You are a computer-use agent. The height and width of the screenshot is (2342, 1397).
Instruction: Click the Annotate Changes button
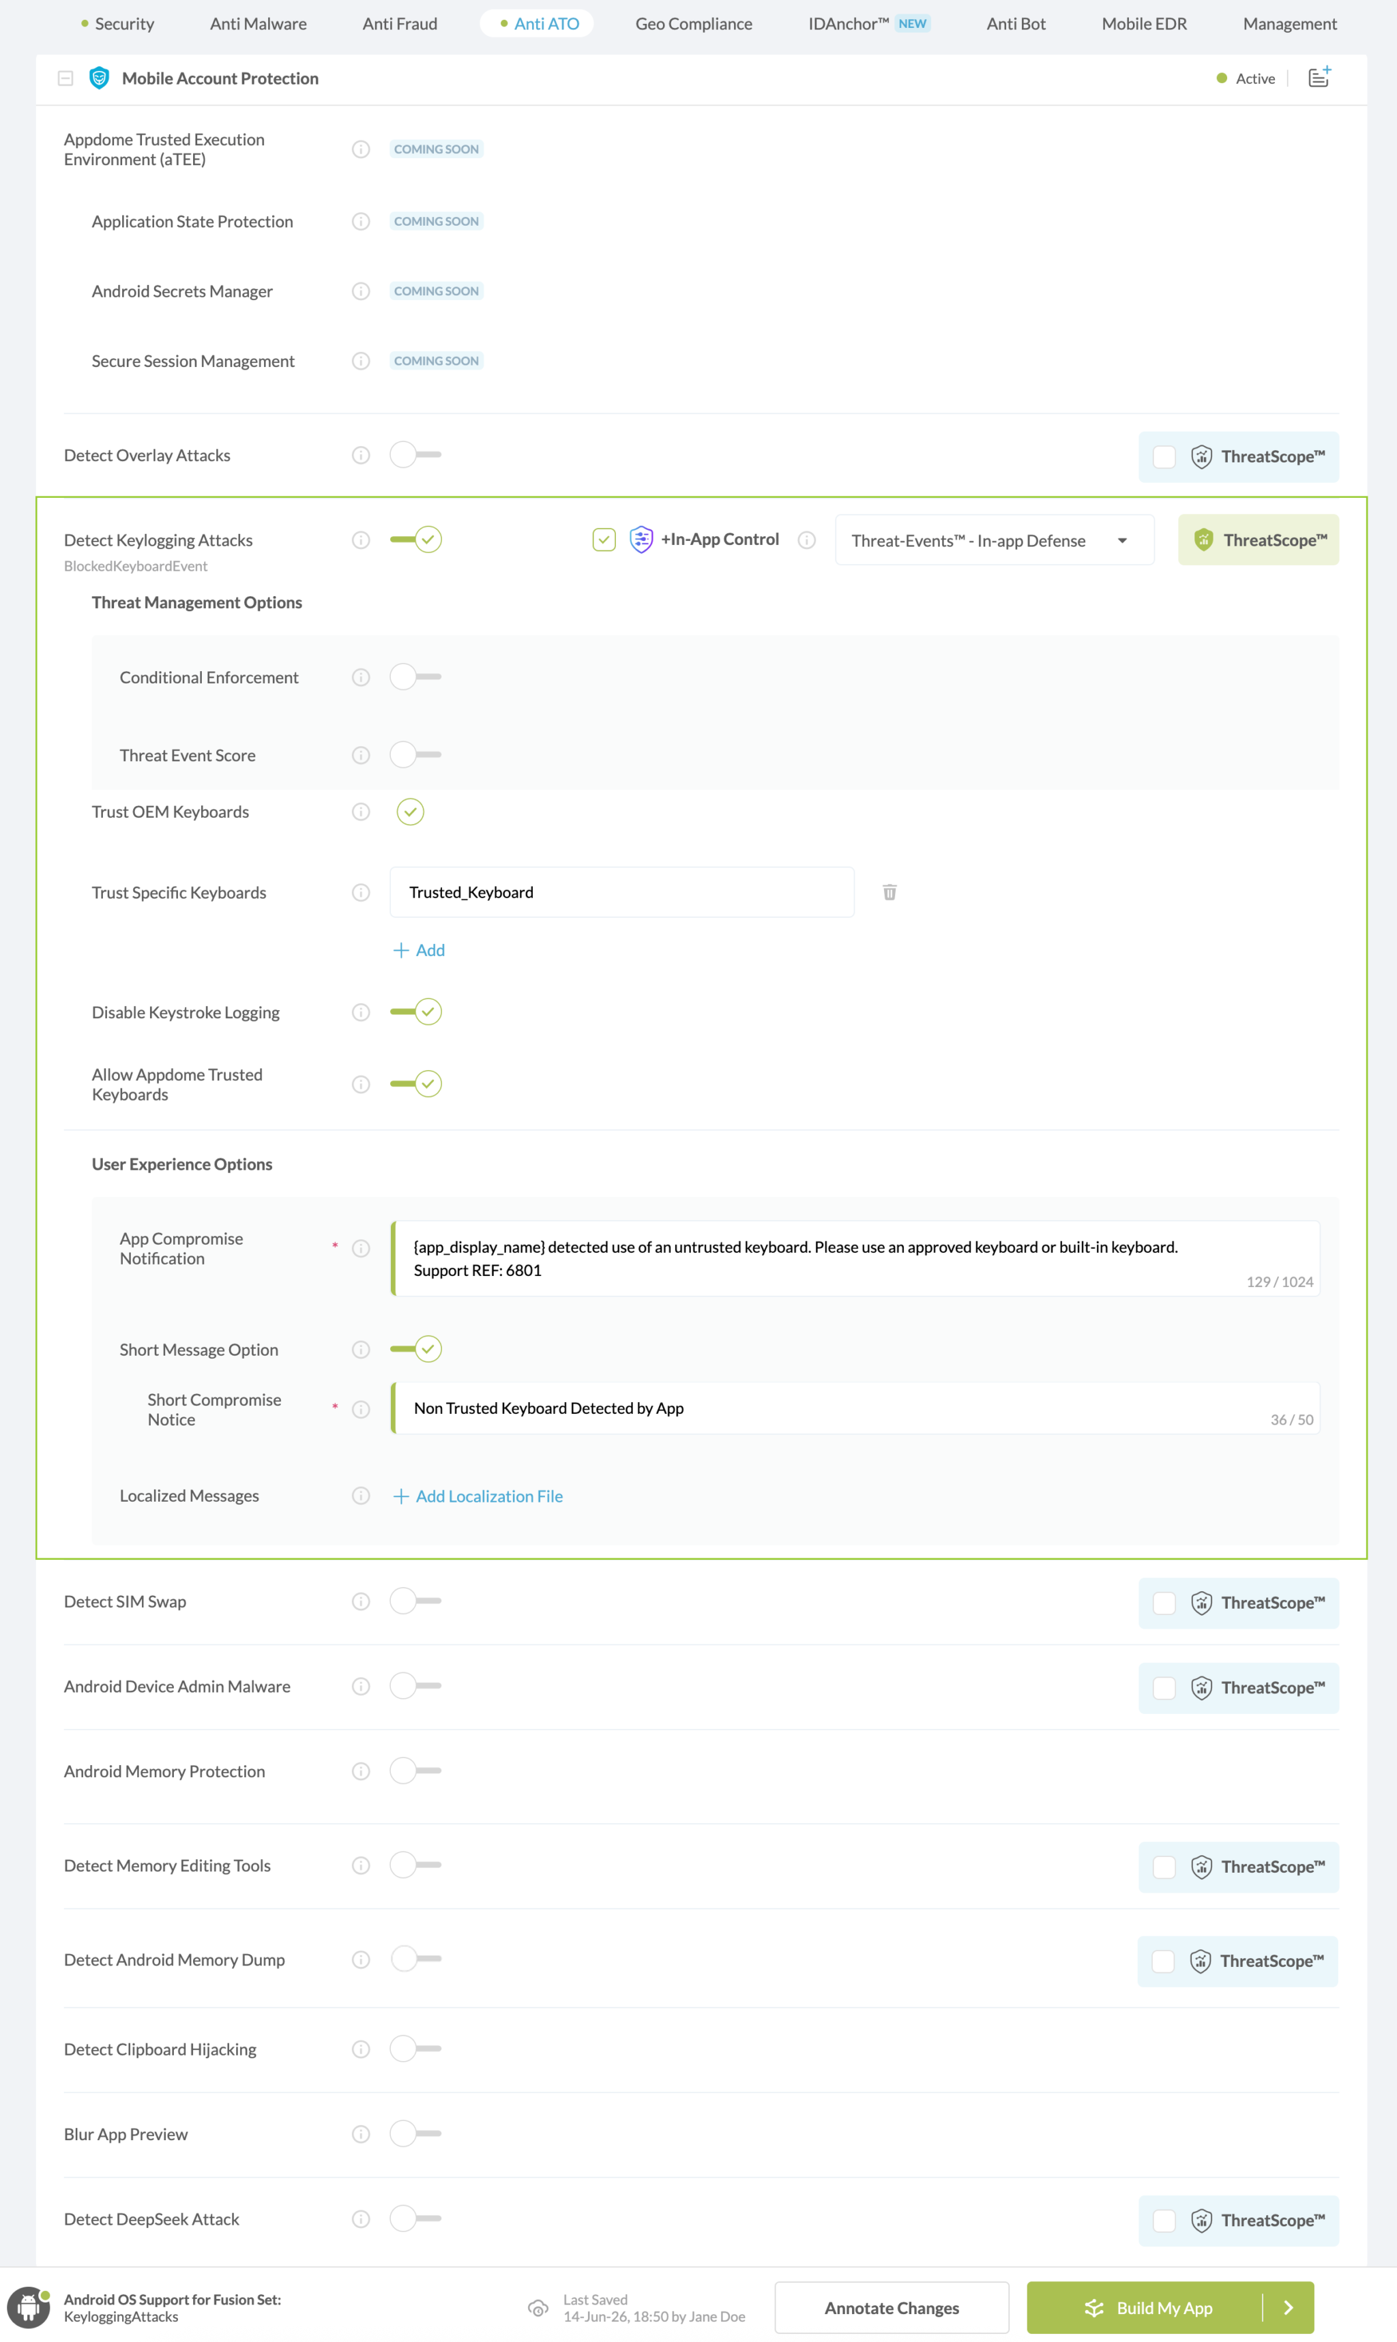pyautogui.click(x=892, y=2307)
